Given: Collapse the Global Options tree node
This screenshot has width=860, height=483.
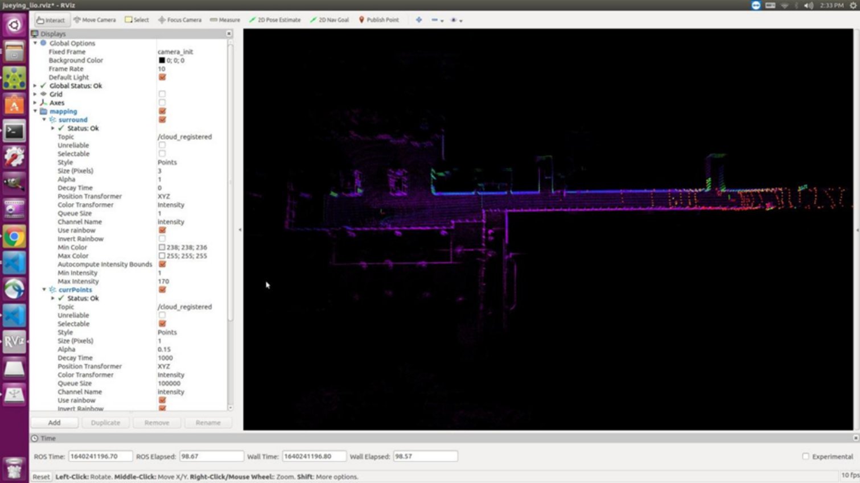Looking at the screenshot, I should (x=35, y=43).
